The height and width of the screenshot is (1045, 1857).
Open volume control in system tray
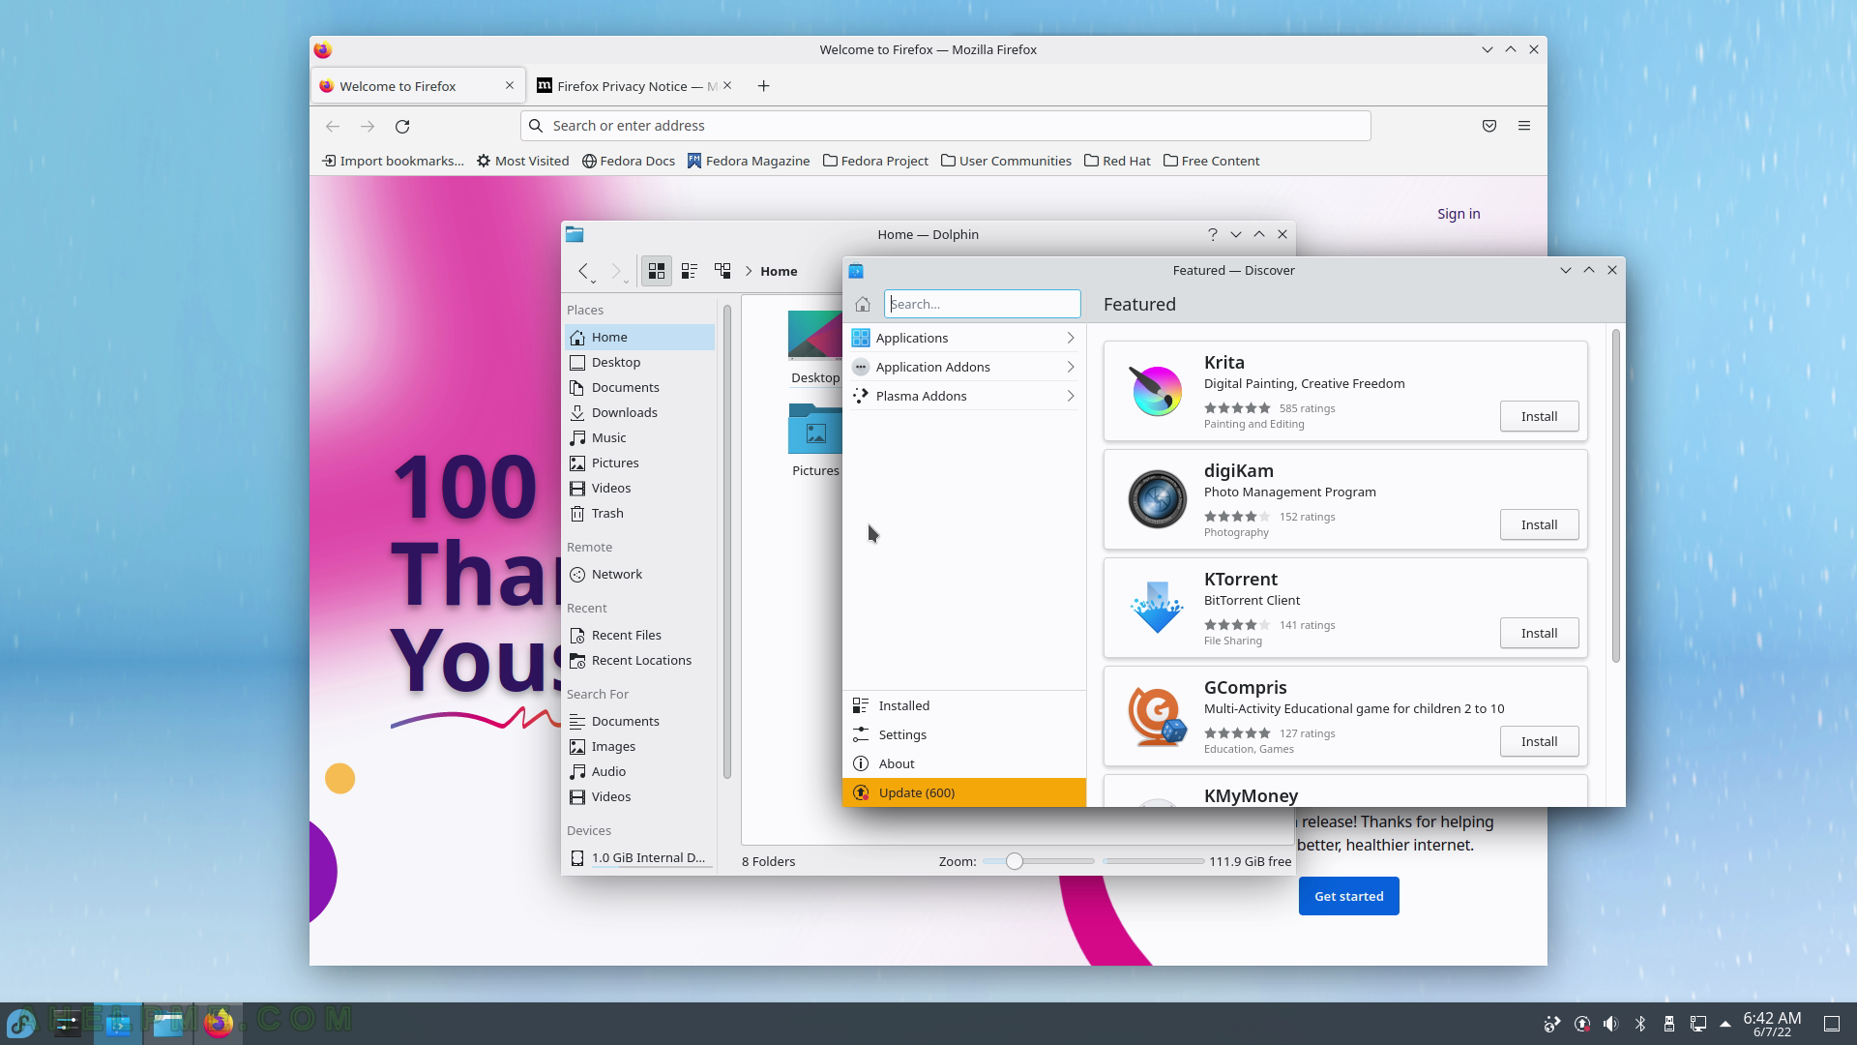(x=1610, y=1024)
